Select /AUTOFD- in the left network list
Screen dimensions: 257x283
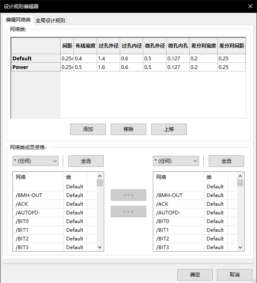point(55,213)
